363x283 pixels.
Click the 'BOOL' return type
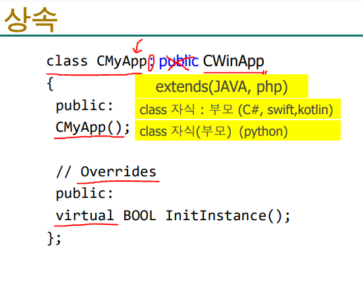coord(140,215)
